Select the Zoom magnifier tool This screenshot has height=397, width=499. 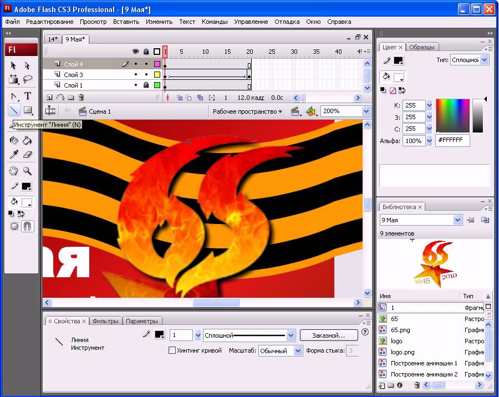tap(27, 171)
